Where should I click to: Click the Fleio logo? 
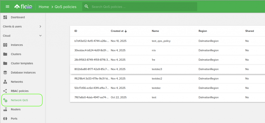[23, 7]
